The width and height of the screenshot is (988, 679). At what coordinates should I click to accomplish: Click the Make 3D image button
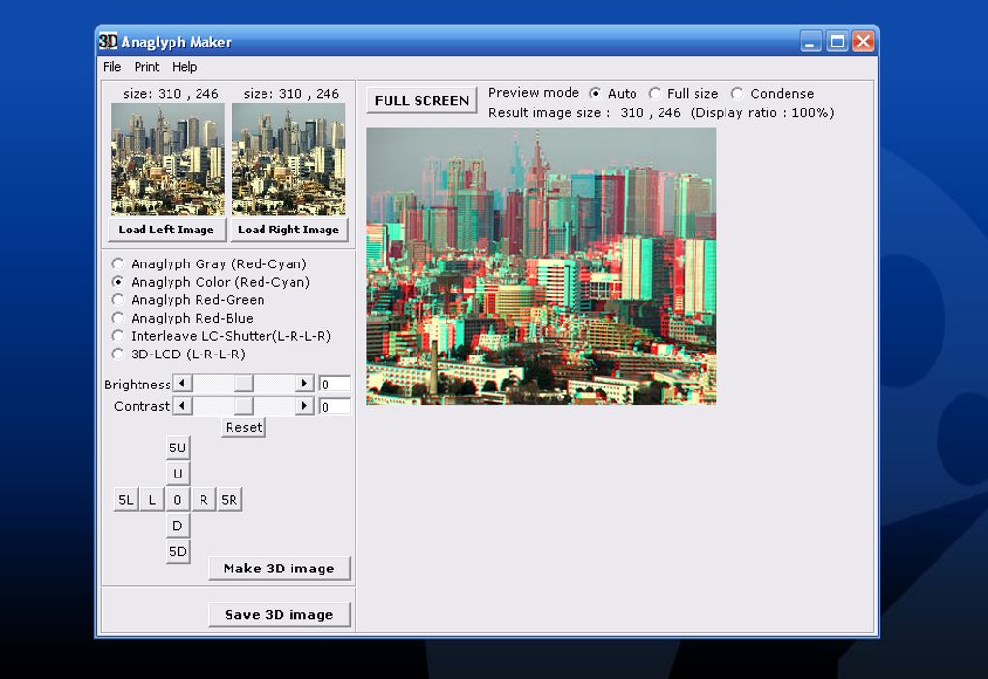click(279, 569)
